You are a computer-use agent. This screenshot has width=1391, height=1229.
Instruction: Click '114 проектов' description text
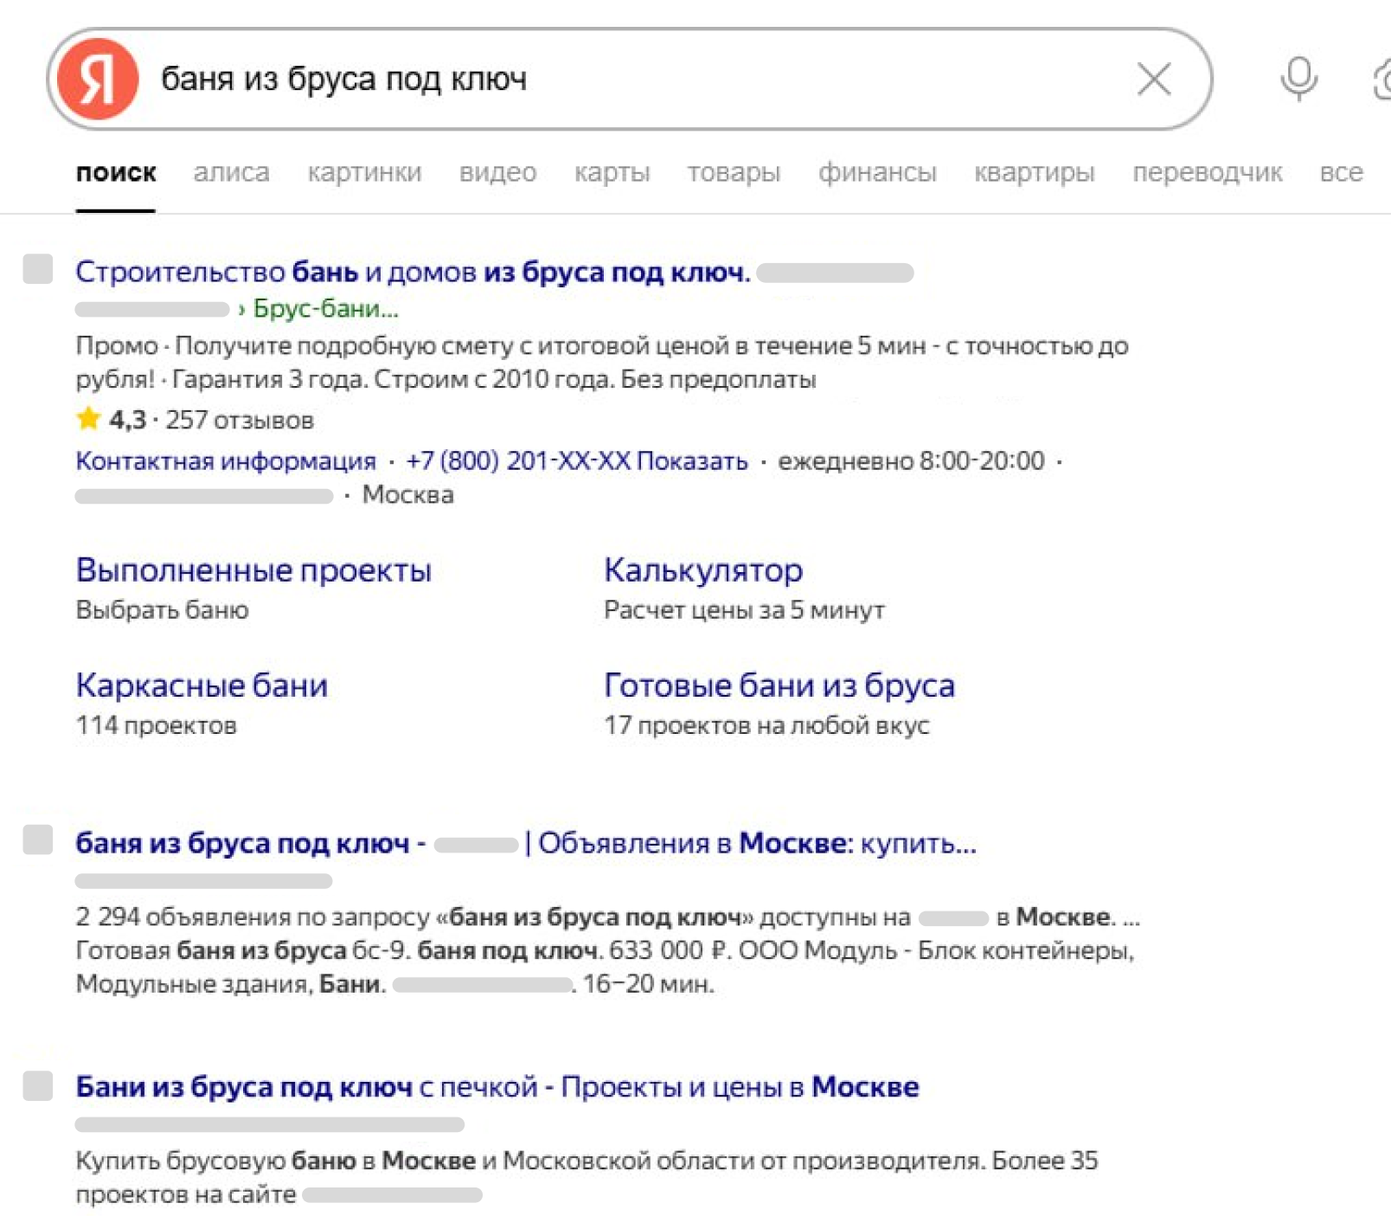click(156, 725)
